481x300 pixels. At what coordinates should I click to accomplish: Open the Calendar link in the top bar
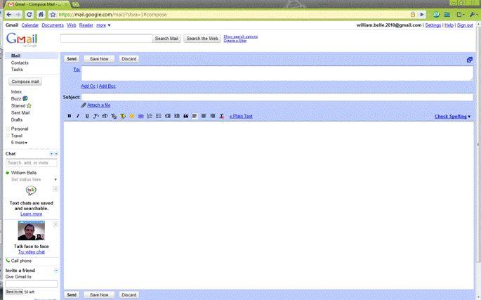point(29,25)
